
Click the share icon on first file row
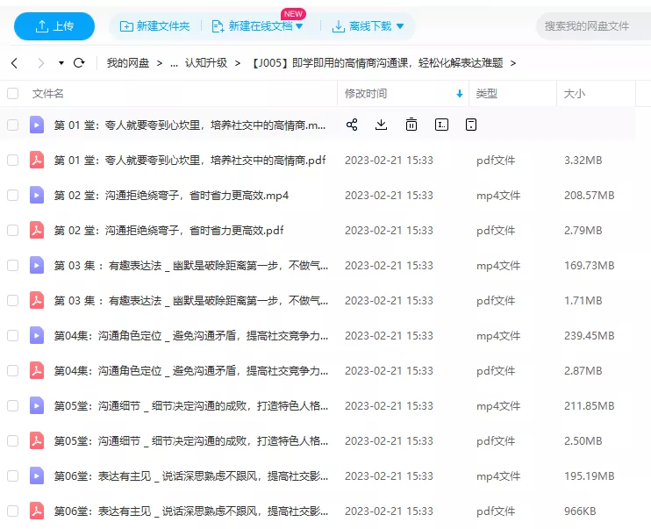tap(352, 125)
